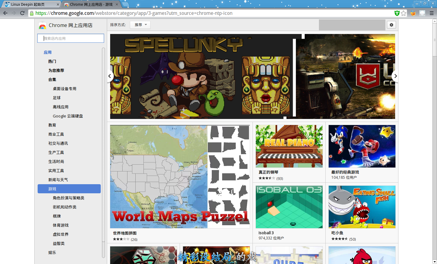Image resolution: width=437 pixels, height=264 pixels.
Task: Open the 为您推荐 category
Action: (x=56, y=70)
